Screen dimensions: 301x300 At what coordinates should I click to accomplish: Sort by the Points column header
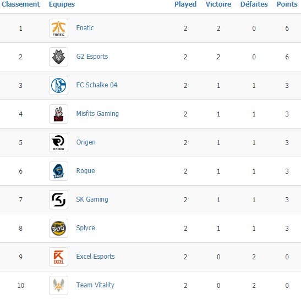pos(287,4)
